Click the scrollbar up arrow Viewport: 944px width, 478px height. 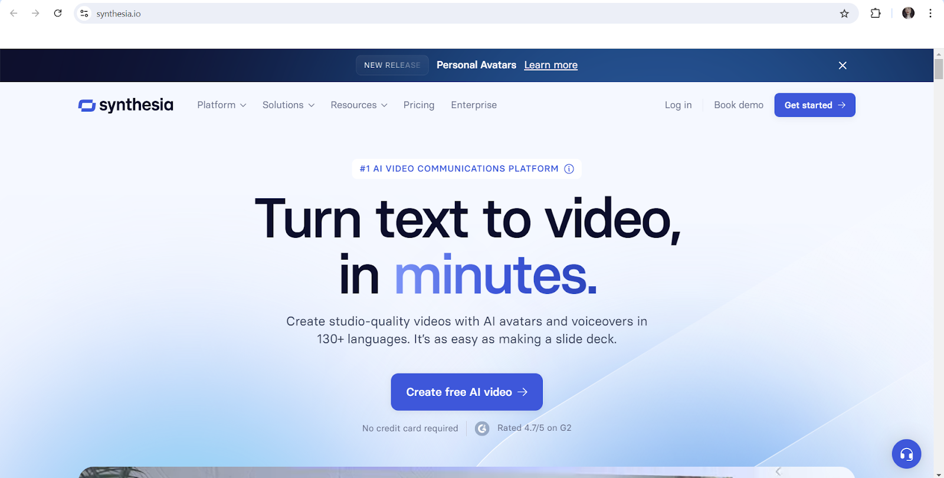(939, 54)
